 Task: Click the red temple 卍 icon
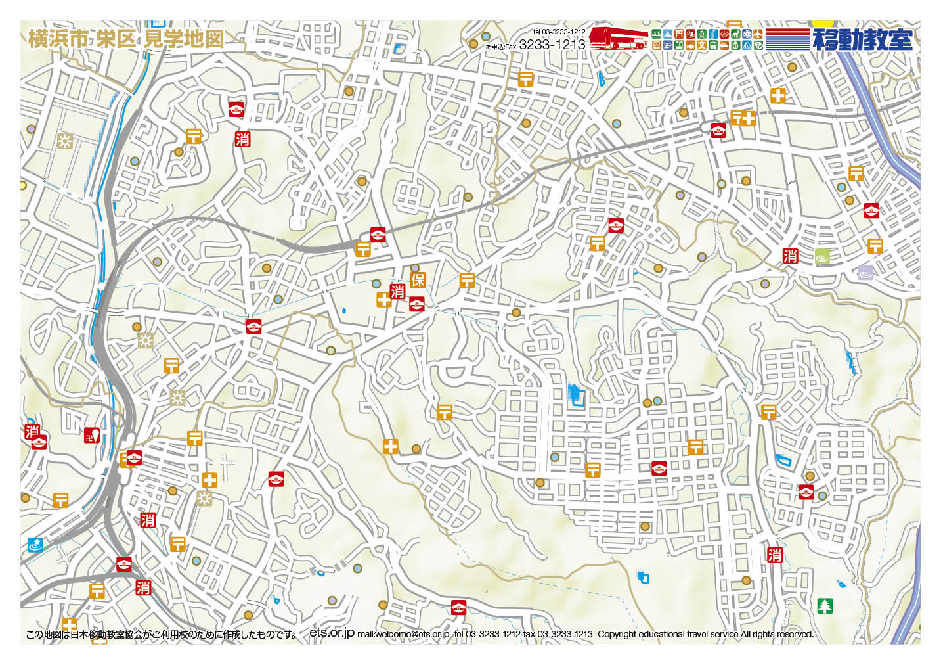[x=92, y=434]
